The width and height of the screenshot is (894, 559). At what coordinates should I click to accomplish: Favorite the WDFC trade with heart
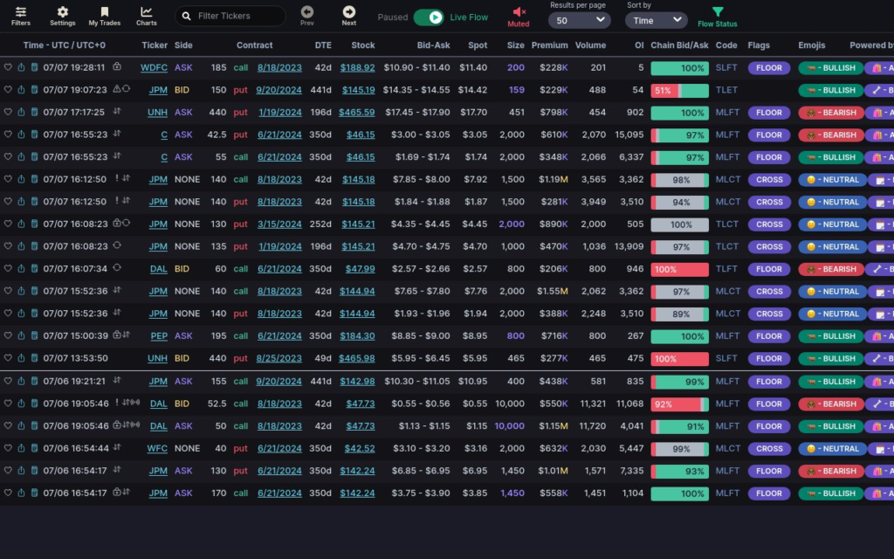click(x=8, y=67)
